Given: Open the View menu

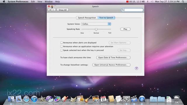Looking at the screenshot, I should point(40,1).
